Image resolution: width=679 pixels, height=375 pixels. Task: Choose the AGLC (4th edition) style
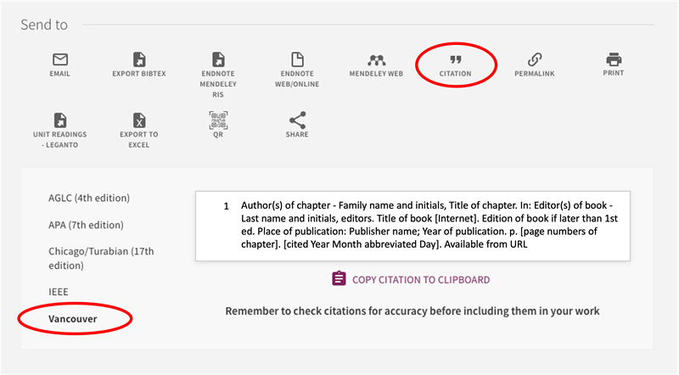88,199
